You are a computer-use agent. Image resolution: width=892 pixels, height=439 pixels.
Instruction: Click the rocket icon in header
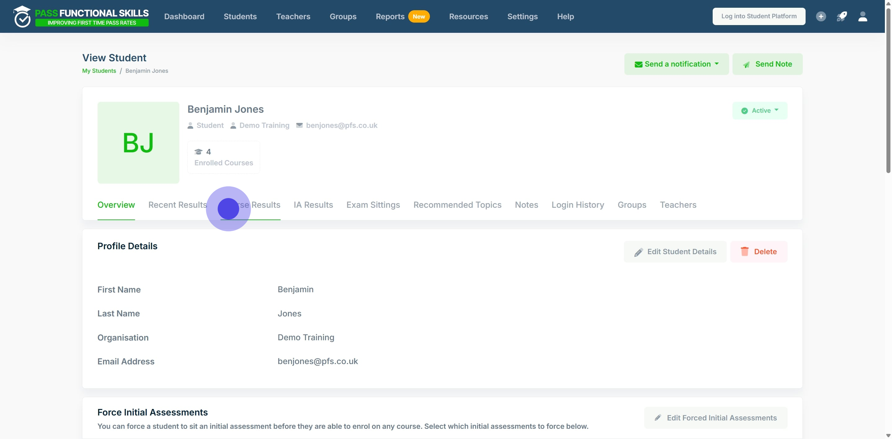tap(842, 16)
